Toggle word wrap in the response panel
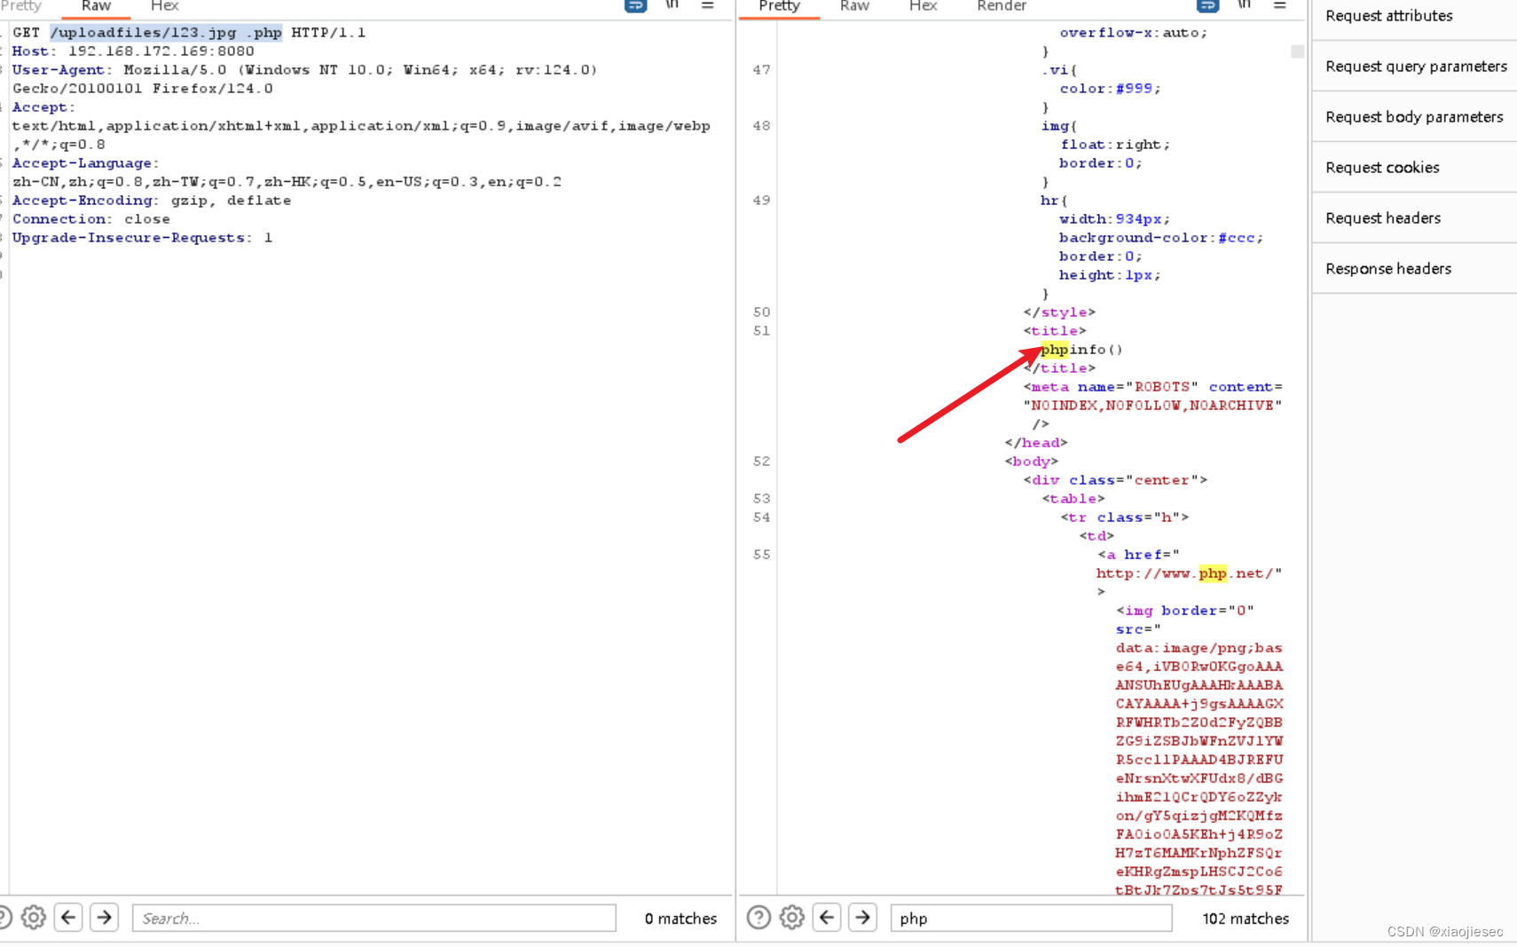 [1207, 6]
